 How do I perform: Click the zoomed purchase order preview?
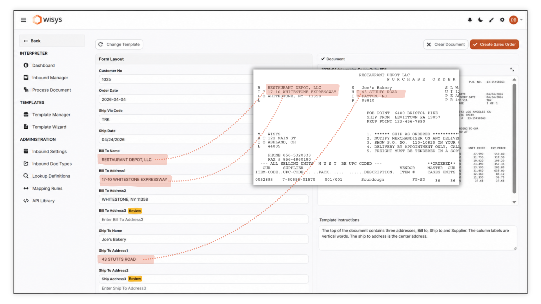pyautogui.click(x=356, y=127)
